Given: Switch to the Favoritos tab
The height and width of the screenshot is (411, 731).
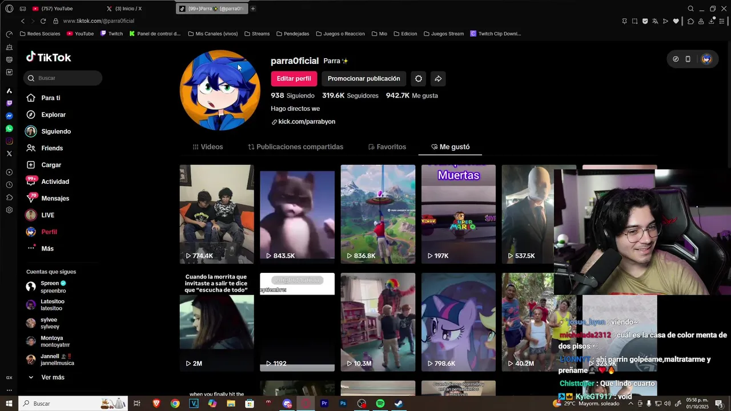Looking at the screenshot, I should (x=387, y=147).
